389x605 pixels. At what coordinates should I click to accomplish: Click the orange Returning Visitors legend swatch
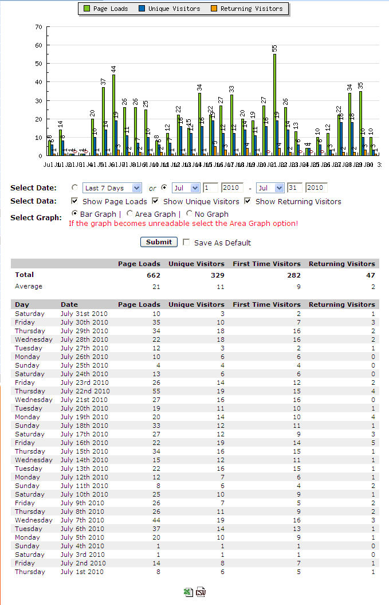214,9
